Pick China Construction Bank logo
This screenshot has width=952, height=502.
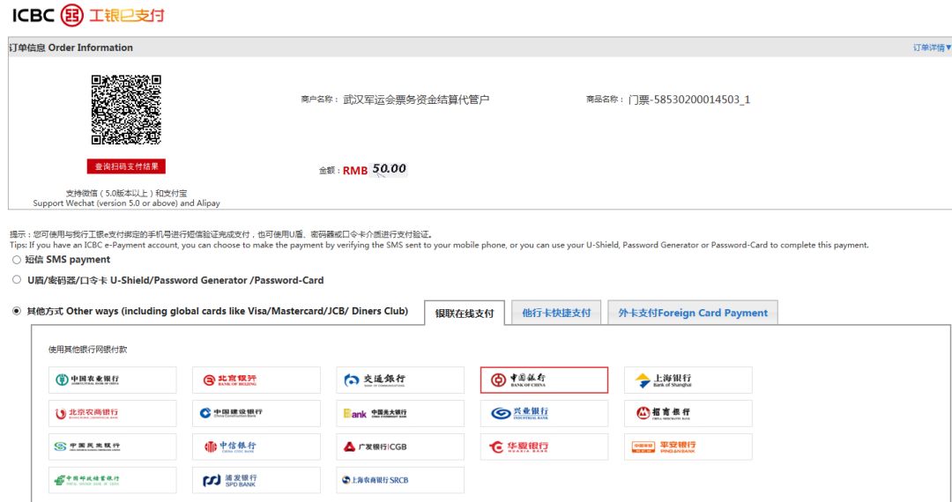pyautogui.click(x=257, y=413)
